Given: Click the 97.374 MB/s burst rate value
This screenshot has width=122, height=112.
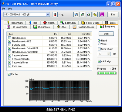Looking at the screenshot, I should coord(83,66).
